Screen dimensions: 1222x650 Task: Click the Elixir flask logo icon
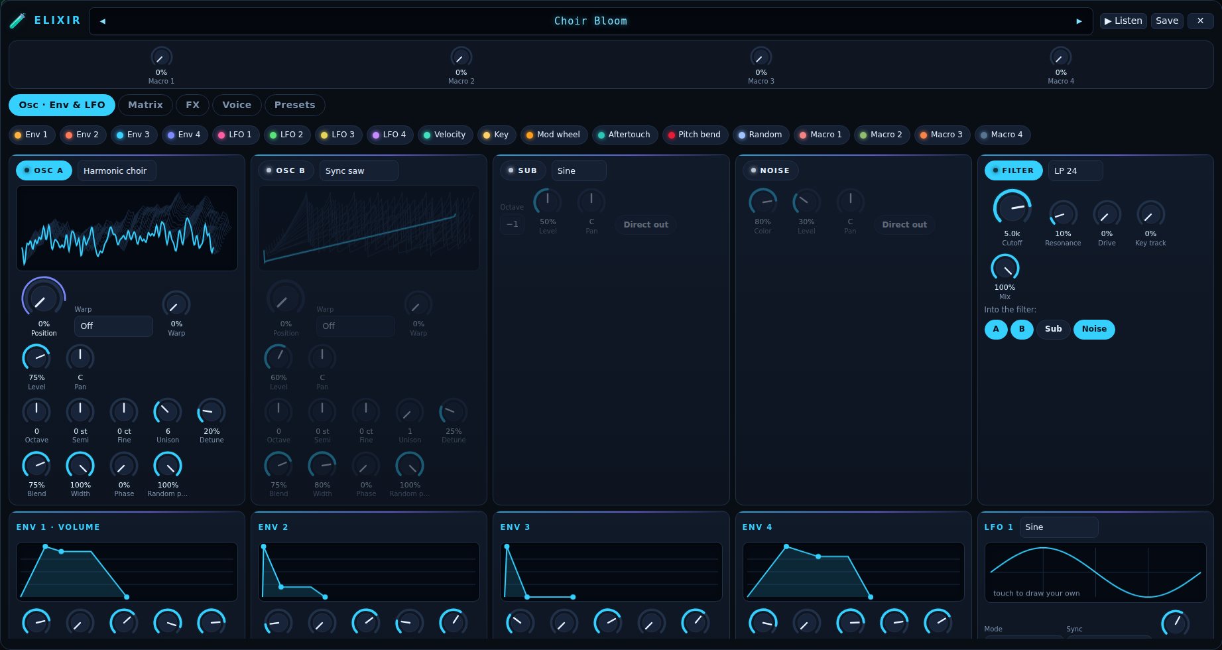tap(18, 21)
